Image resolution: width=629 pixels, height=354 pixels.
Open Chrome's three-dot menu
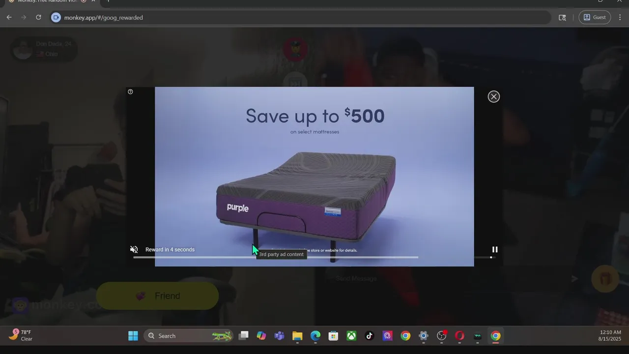point(620,17)
